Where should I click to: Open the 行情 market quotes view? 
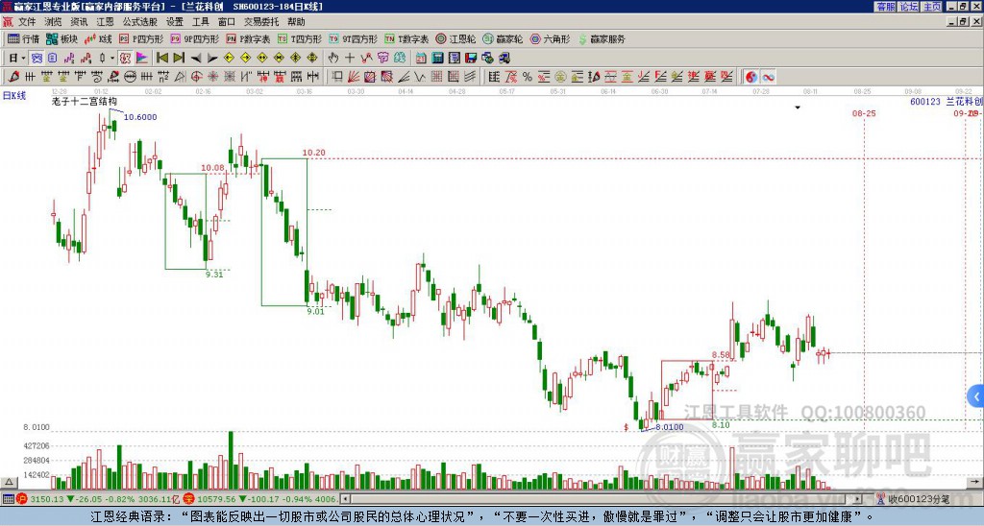tap(24, 38)
